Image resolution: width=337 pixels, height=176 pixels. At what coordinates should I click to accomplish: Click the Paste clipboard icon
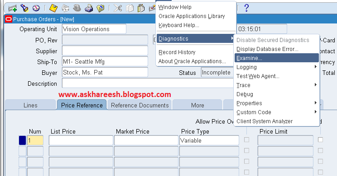click(x=141, y=9)
